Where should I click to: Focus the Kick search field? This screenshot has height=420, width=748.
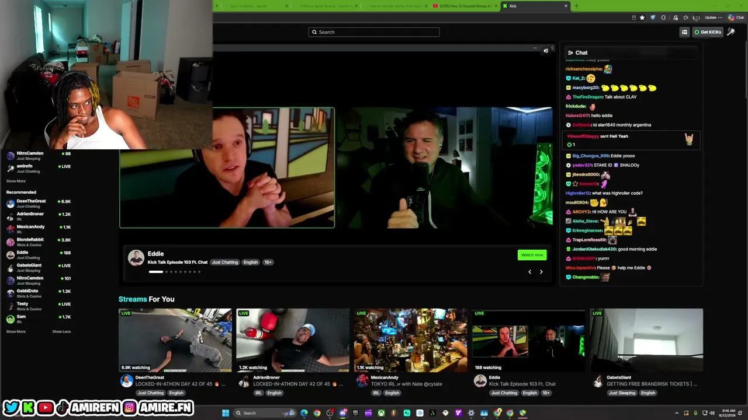pyautogui.click(x=374, y=32)
